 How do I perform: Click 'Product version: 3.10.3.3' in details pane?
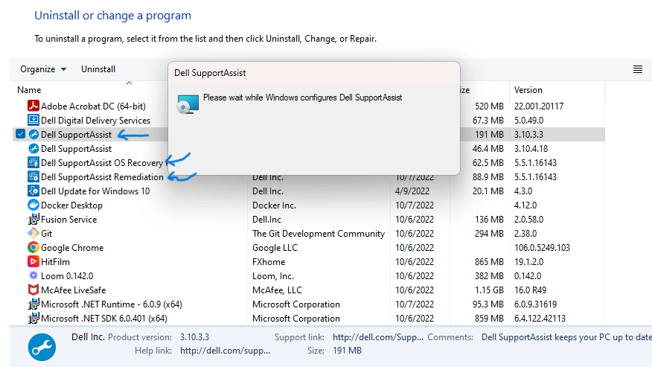pyautogui.click(x=159, y=337)
